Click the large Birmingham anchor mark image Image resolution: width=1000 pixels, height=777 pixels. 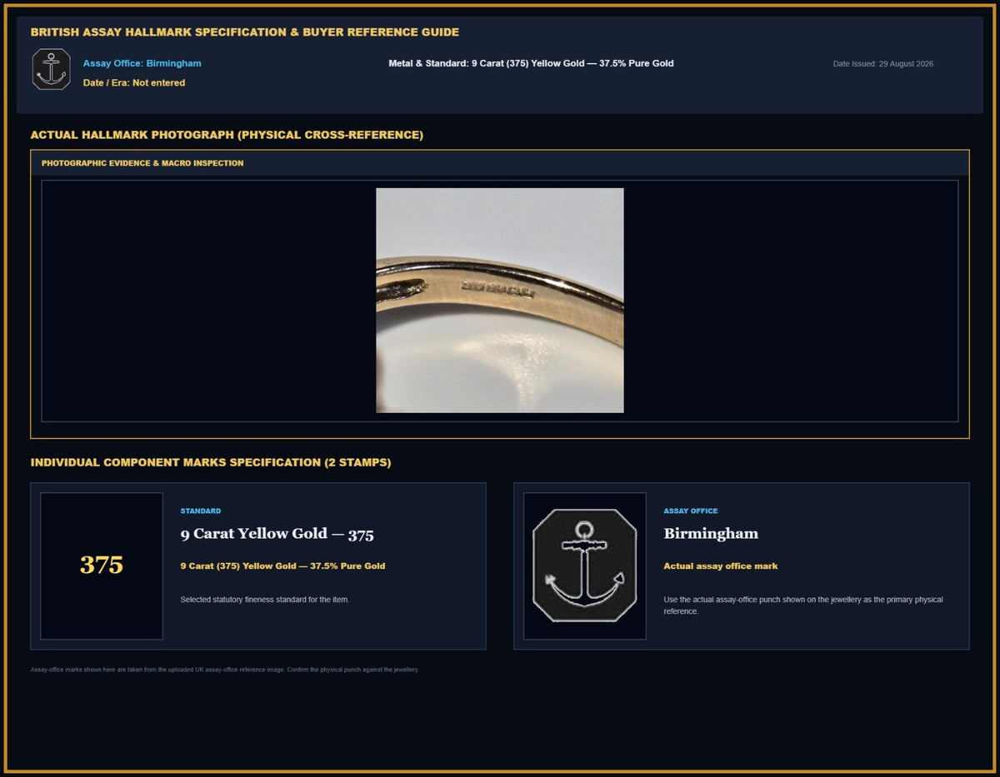(x=585, y=565)
